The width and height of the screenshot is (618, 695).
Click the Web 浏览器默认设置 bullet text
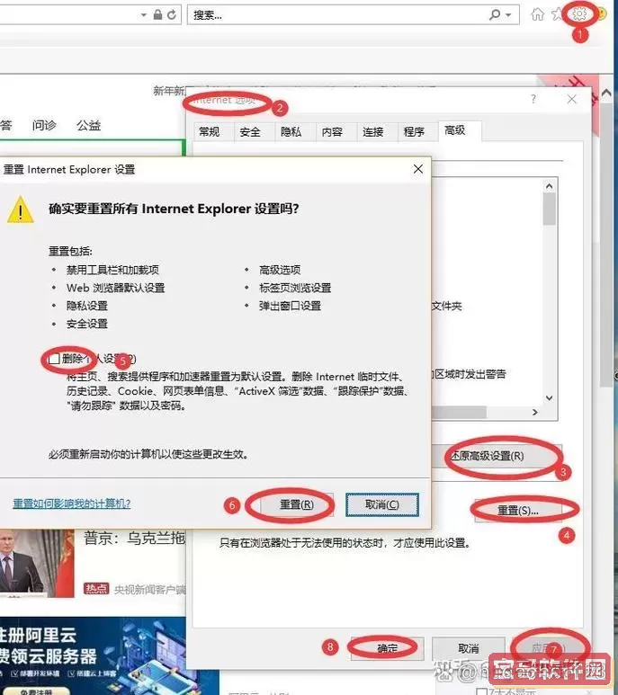[x=116, y=288]
